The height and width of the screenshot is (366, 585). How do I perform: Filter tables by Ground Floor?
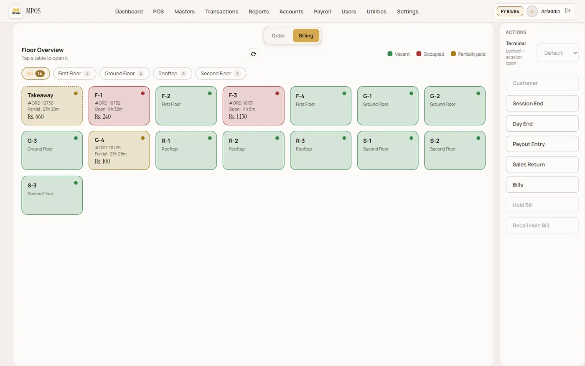click(x=125, y=74)
